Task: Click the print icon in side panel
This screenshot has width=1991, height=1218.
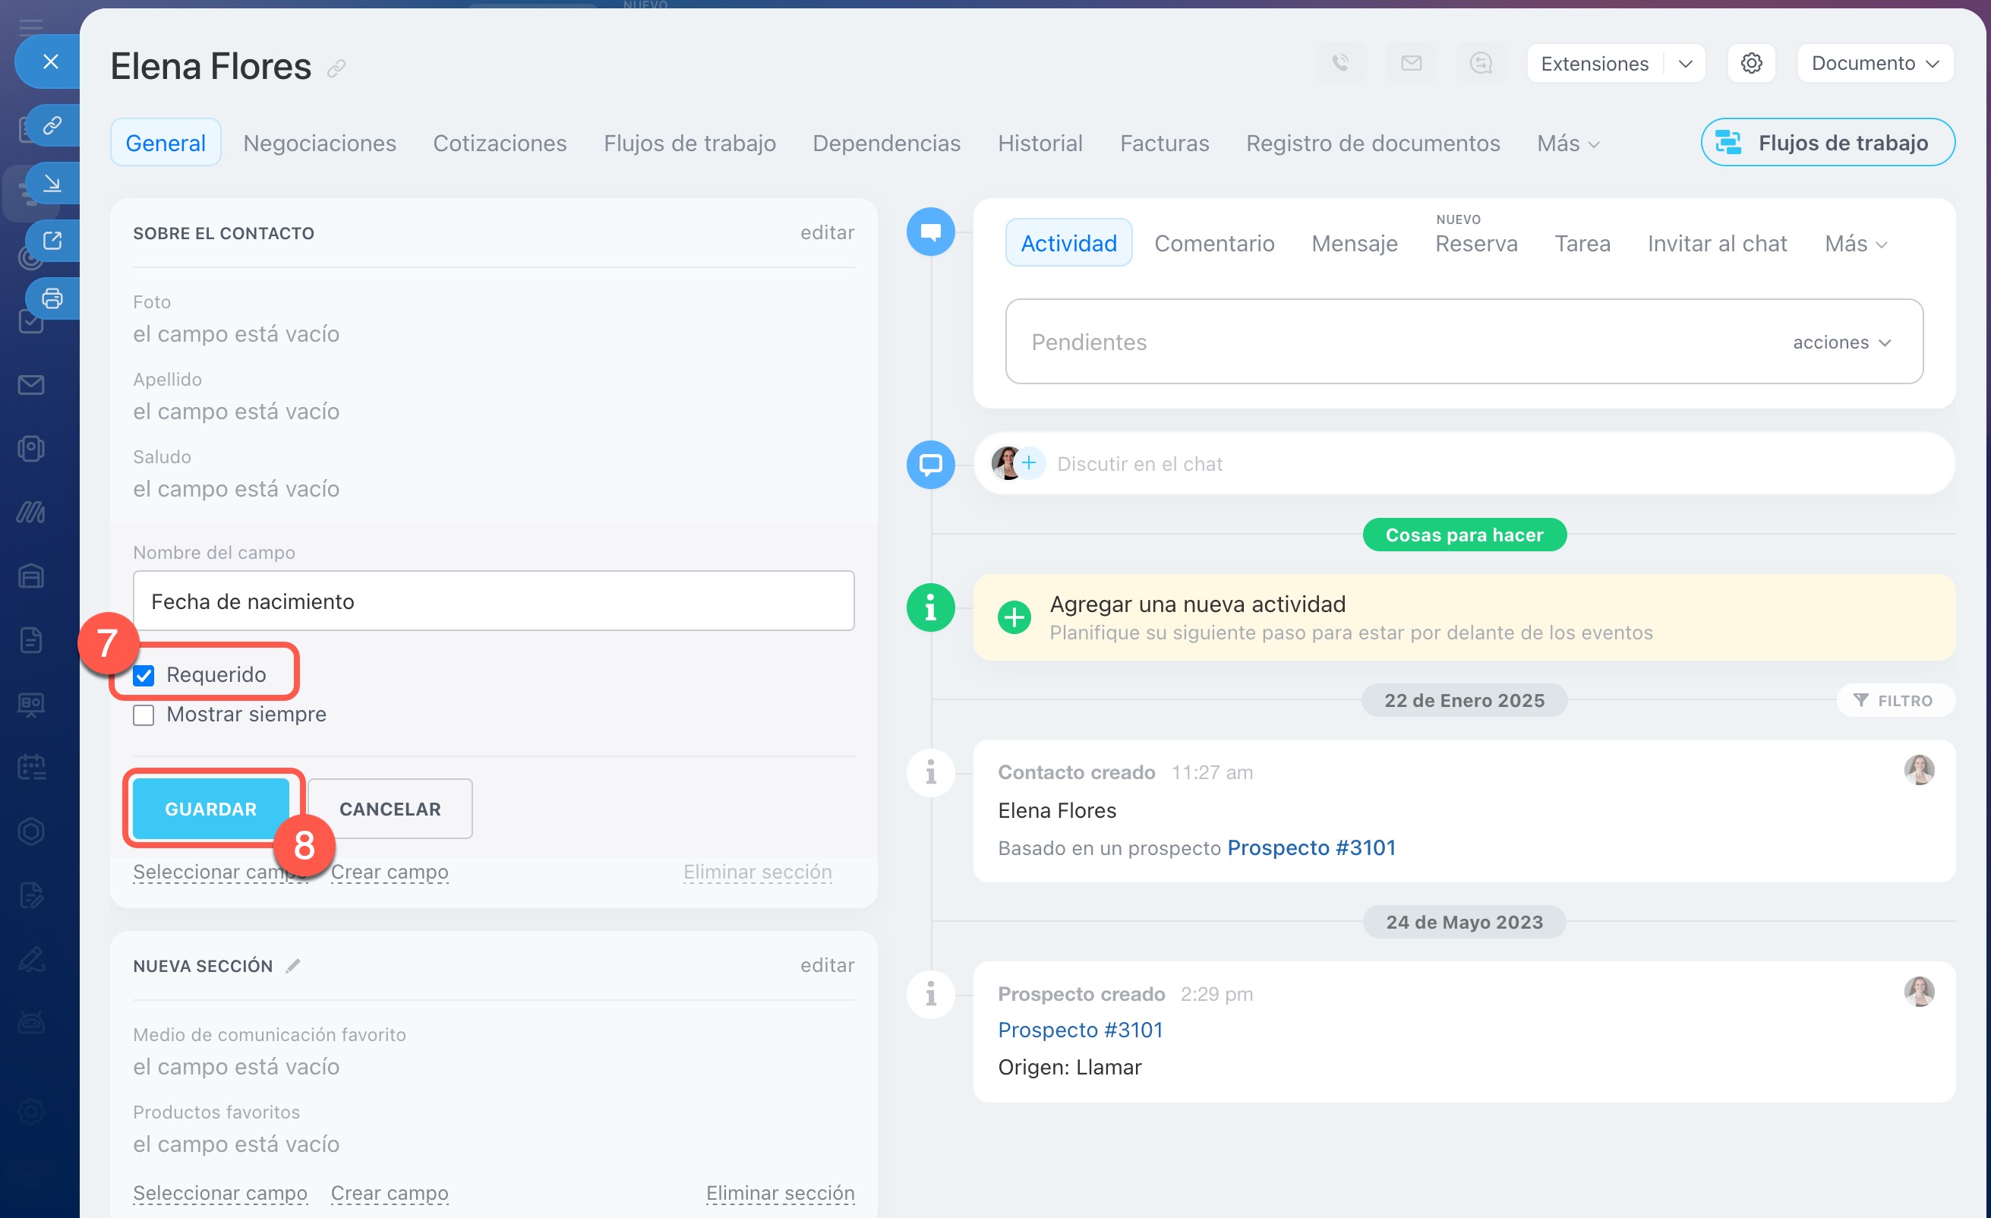Action: pos(52,298)
